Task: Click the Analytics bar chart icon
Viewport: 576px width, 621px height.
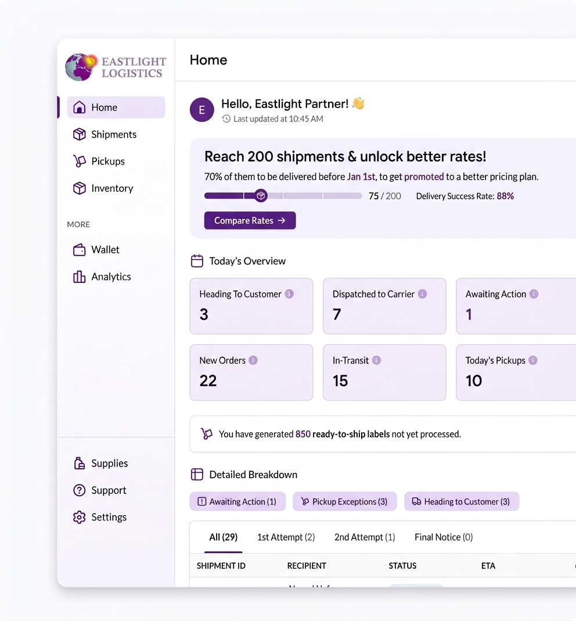Action: (79, 277)
